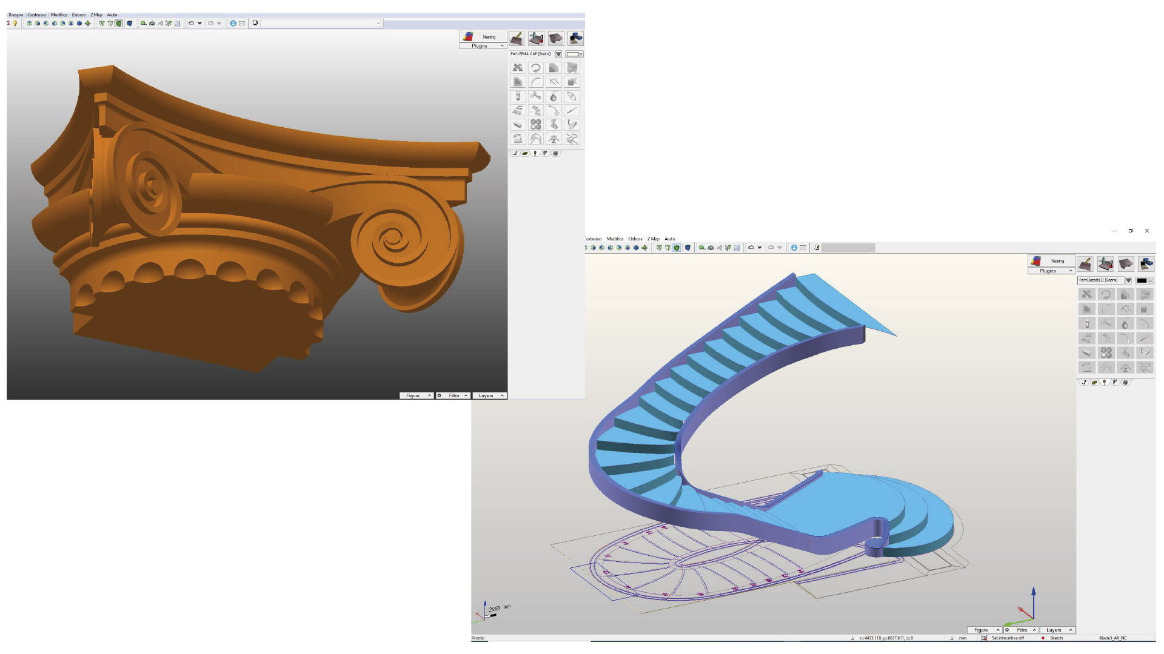Click the blue user icon in staircase window
Image resolution: width=1164 pixels, height=654 pixels.
794,248
